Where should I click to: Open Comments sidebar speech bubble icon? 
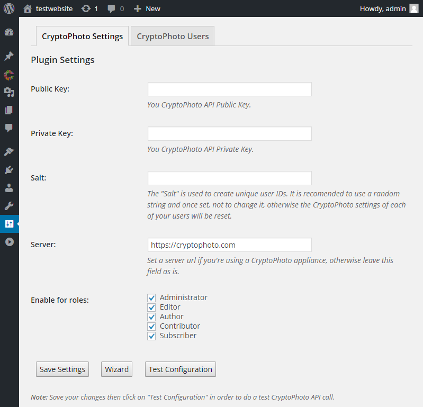(x=9, y=128)
